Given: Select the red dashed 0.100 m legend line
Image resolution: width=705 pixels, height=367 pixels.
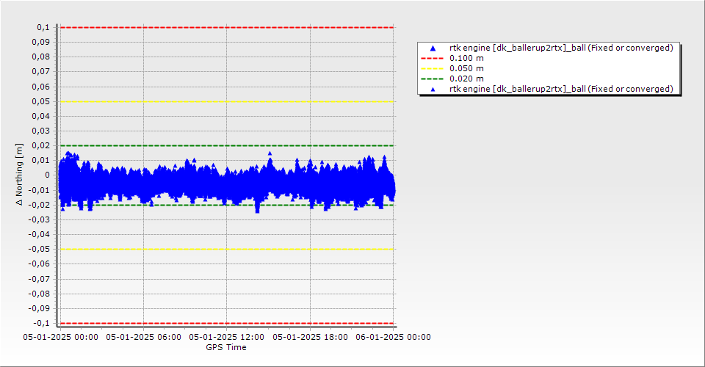Looking at the screenshot, I should pyautogui.click(x=432, y=59).
